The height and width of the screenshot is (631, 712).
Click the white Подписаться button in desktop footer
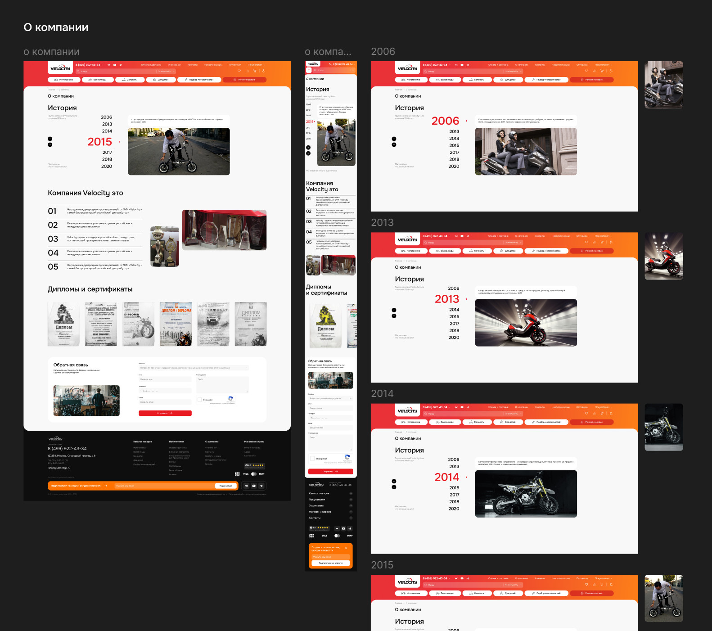point(226,486)
